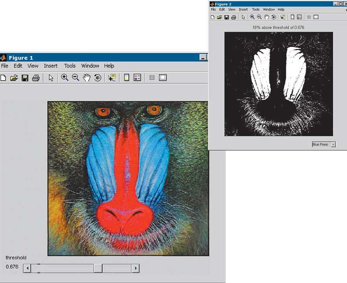Image resolution: width=347 pixels, height=283 pixels.
Task: Click New Figure icon in Figure 1 toolbar
Action: (x=3, y=78)
